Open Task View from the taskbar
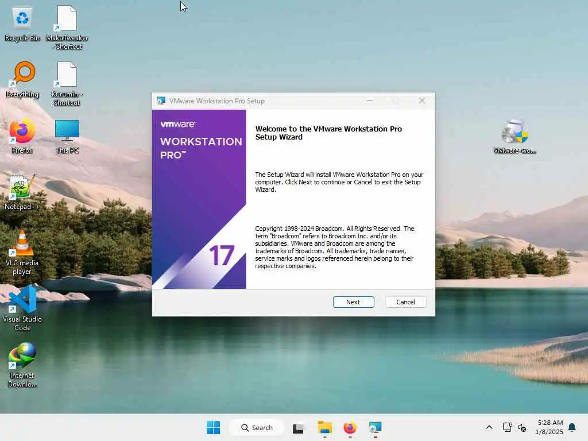Screen dimensions: 588x441 [298, 428]
